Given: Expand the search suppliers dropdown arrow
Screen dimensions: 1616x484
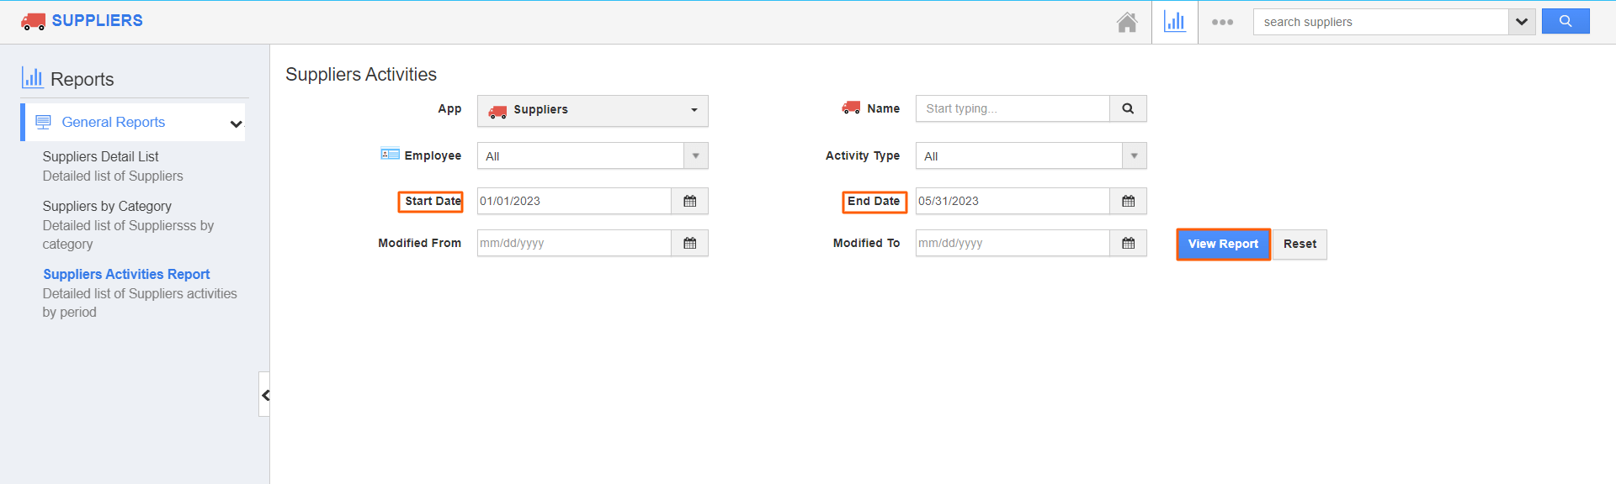Looking at the screenshot, I should pos(1522,22).
